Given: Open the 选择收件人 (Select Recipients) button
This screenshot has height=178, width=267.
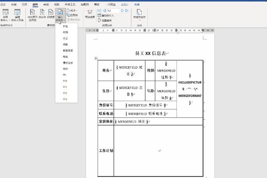Looking at the screenshot, I should point(5,15).
